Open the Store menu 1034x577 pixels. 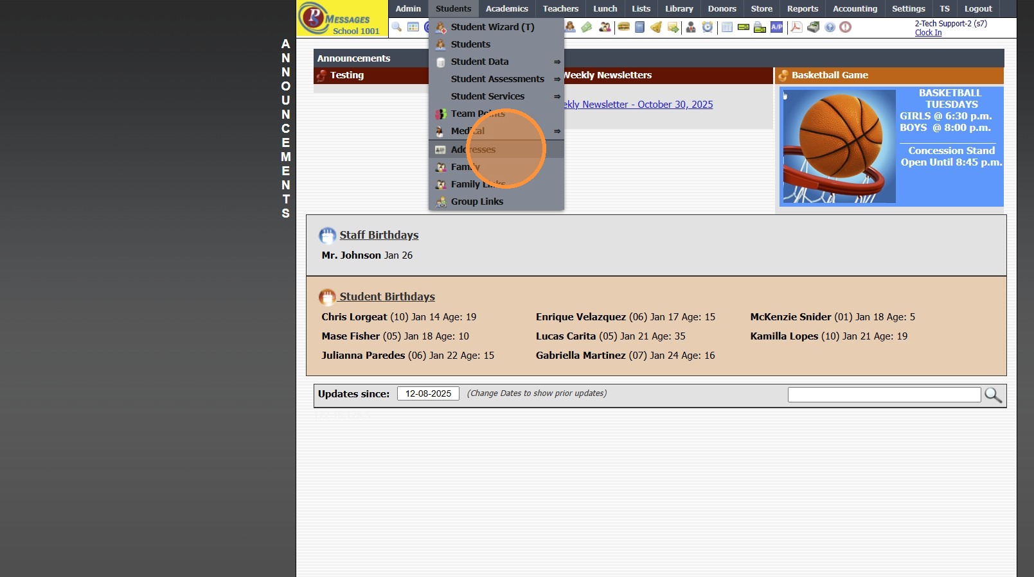(762, 9)
